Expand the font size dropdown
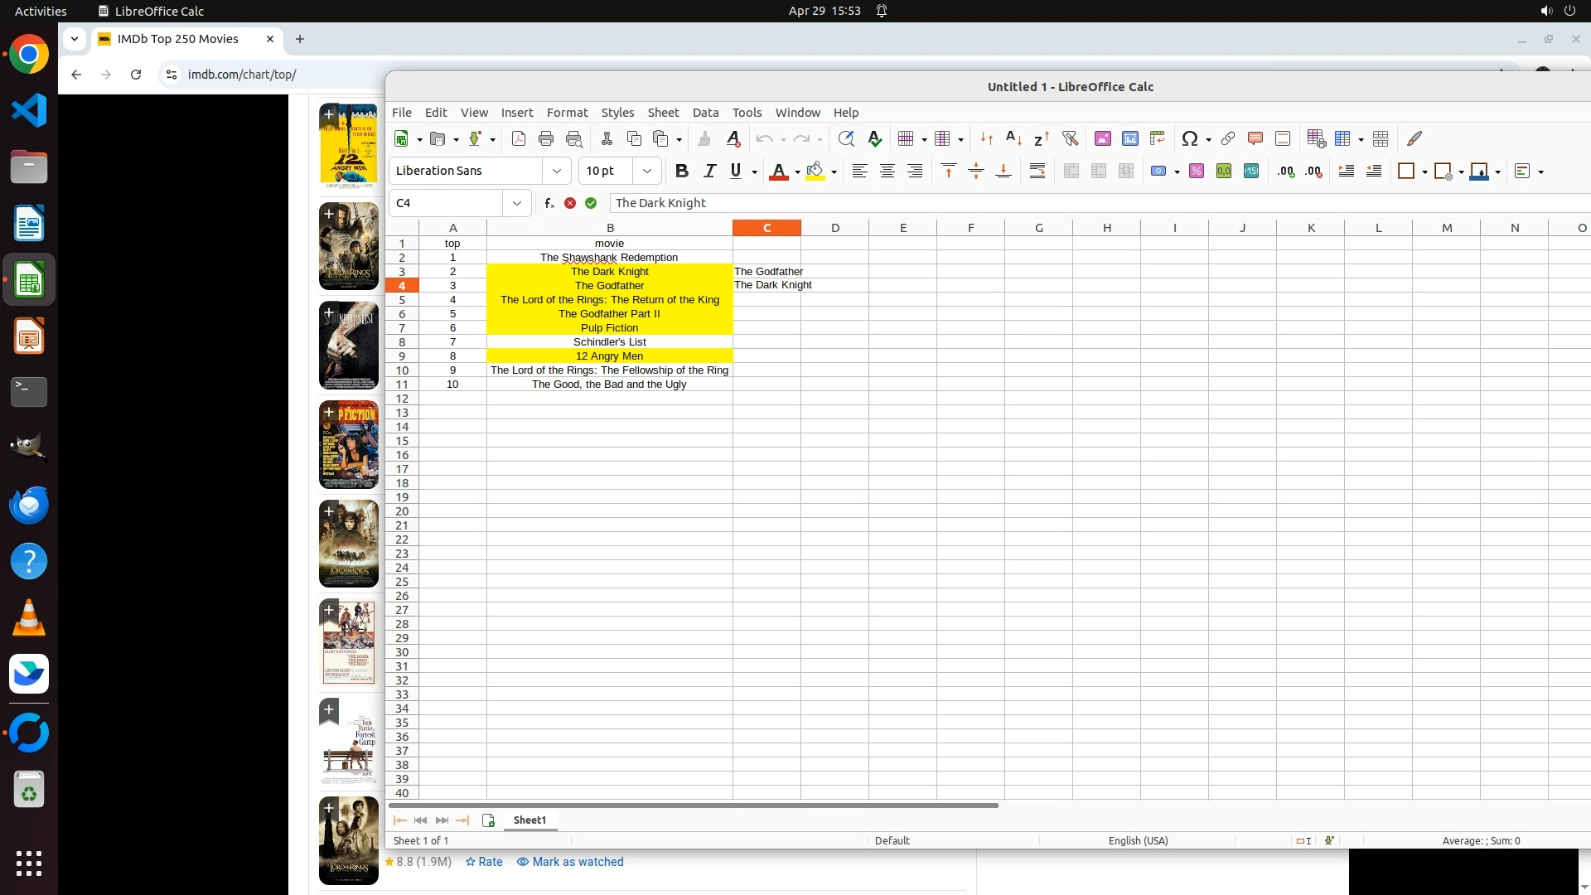This screenshot has width=1591, height=895. click(647, 171)
